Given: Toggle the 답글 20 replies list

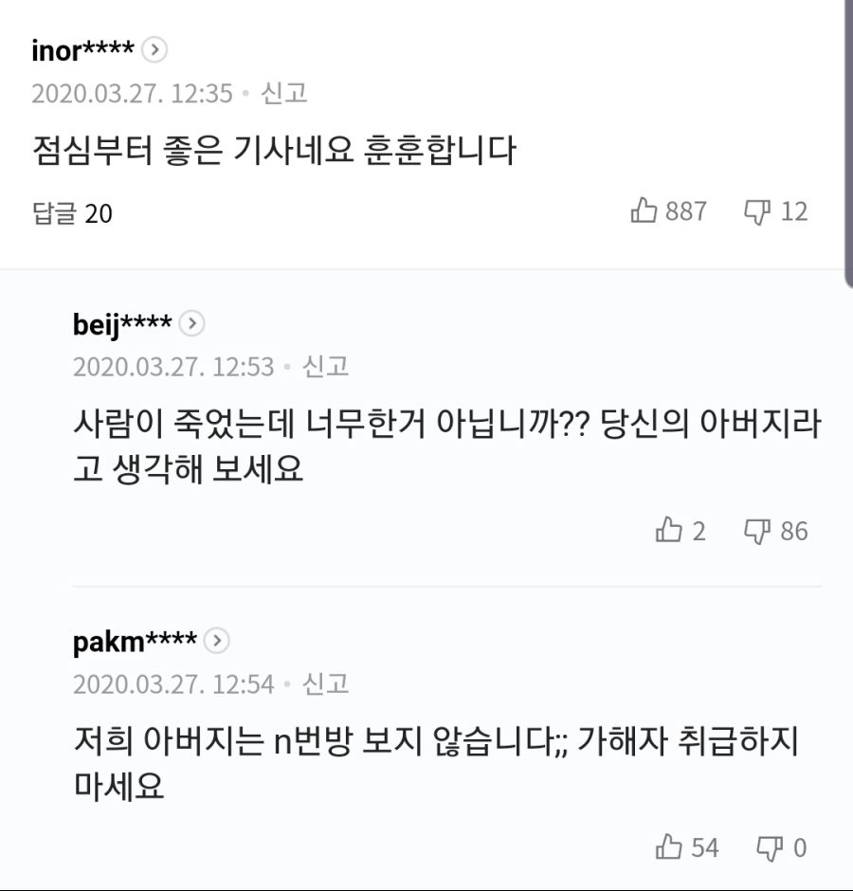Looking at the screenshot, I should coord(72,213).
